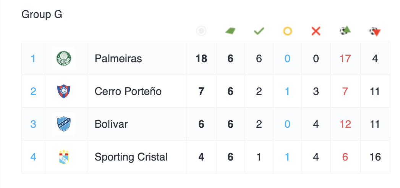Screen dimensions: 400x188
Task: Click the matches played pitch icon
Action: click(x=230, y=31)
